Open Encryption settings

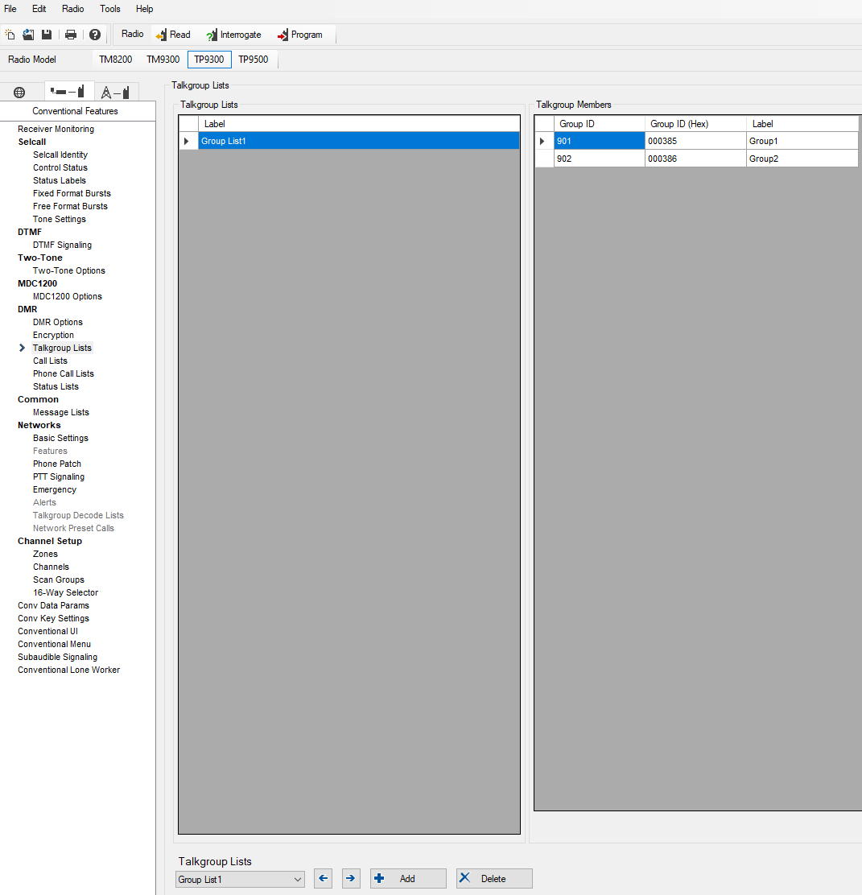[53, 335]
